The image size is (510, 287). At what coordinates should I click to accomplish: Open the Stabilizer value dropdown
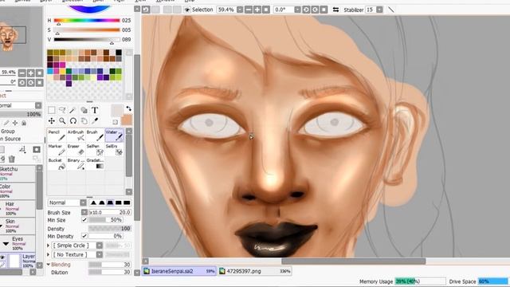point(379,10)
